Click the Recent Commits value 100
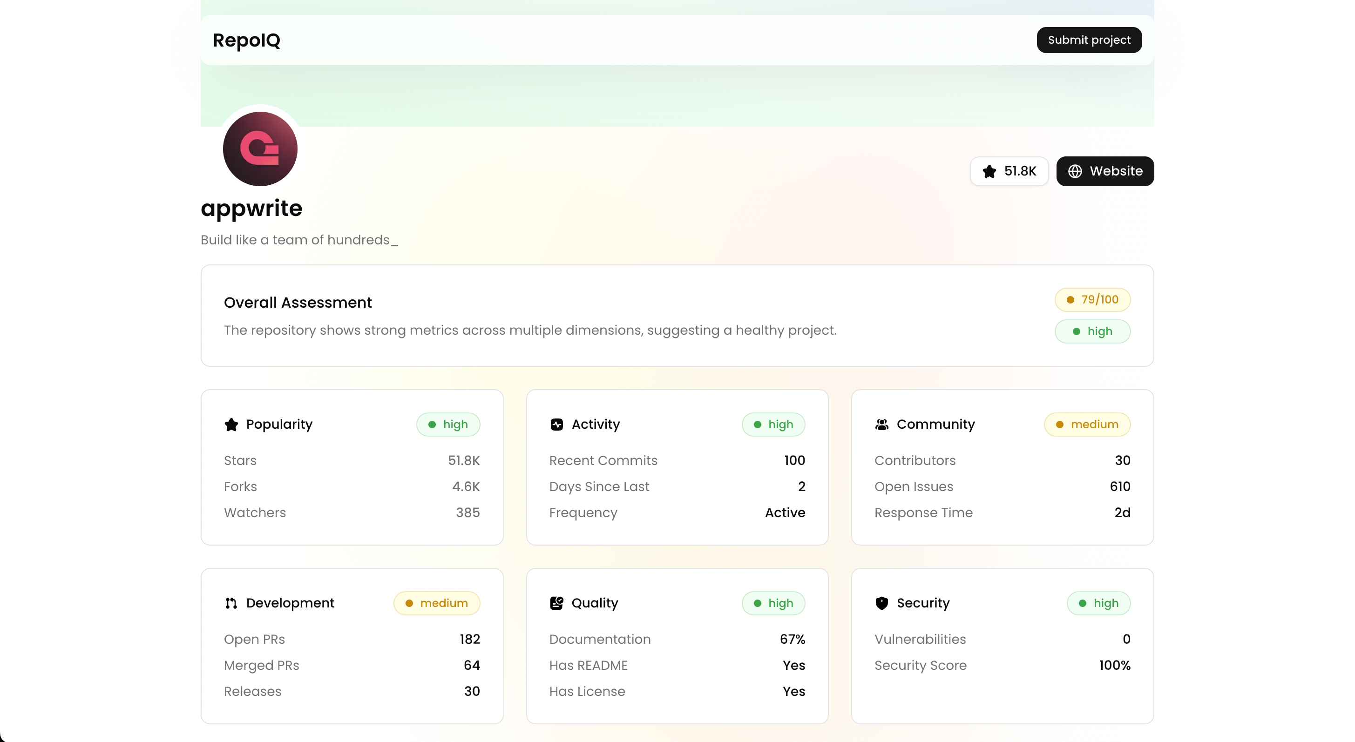The image size is (1355, 742). coord(794,460)
